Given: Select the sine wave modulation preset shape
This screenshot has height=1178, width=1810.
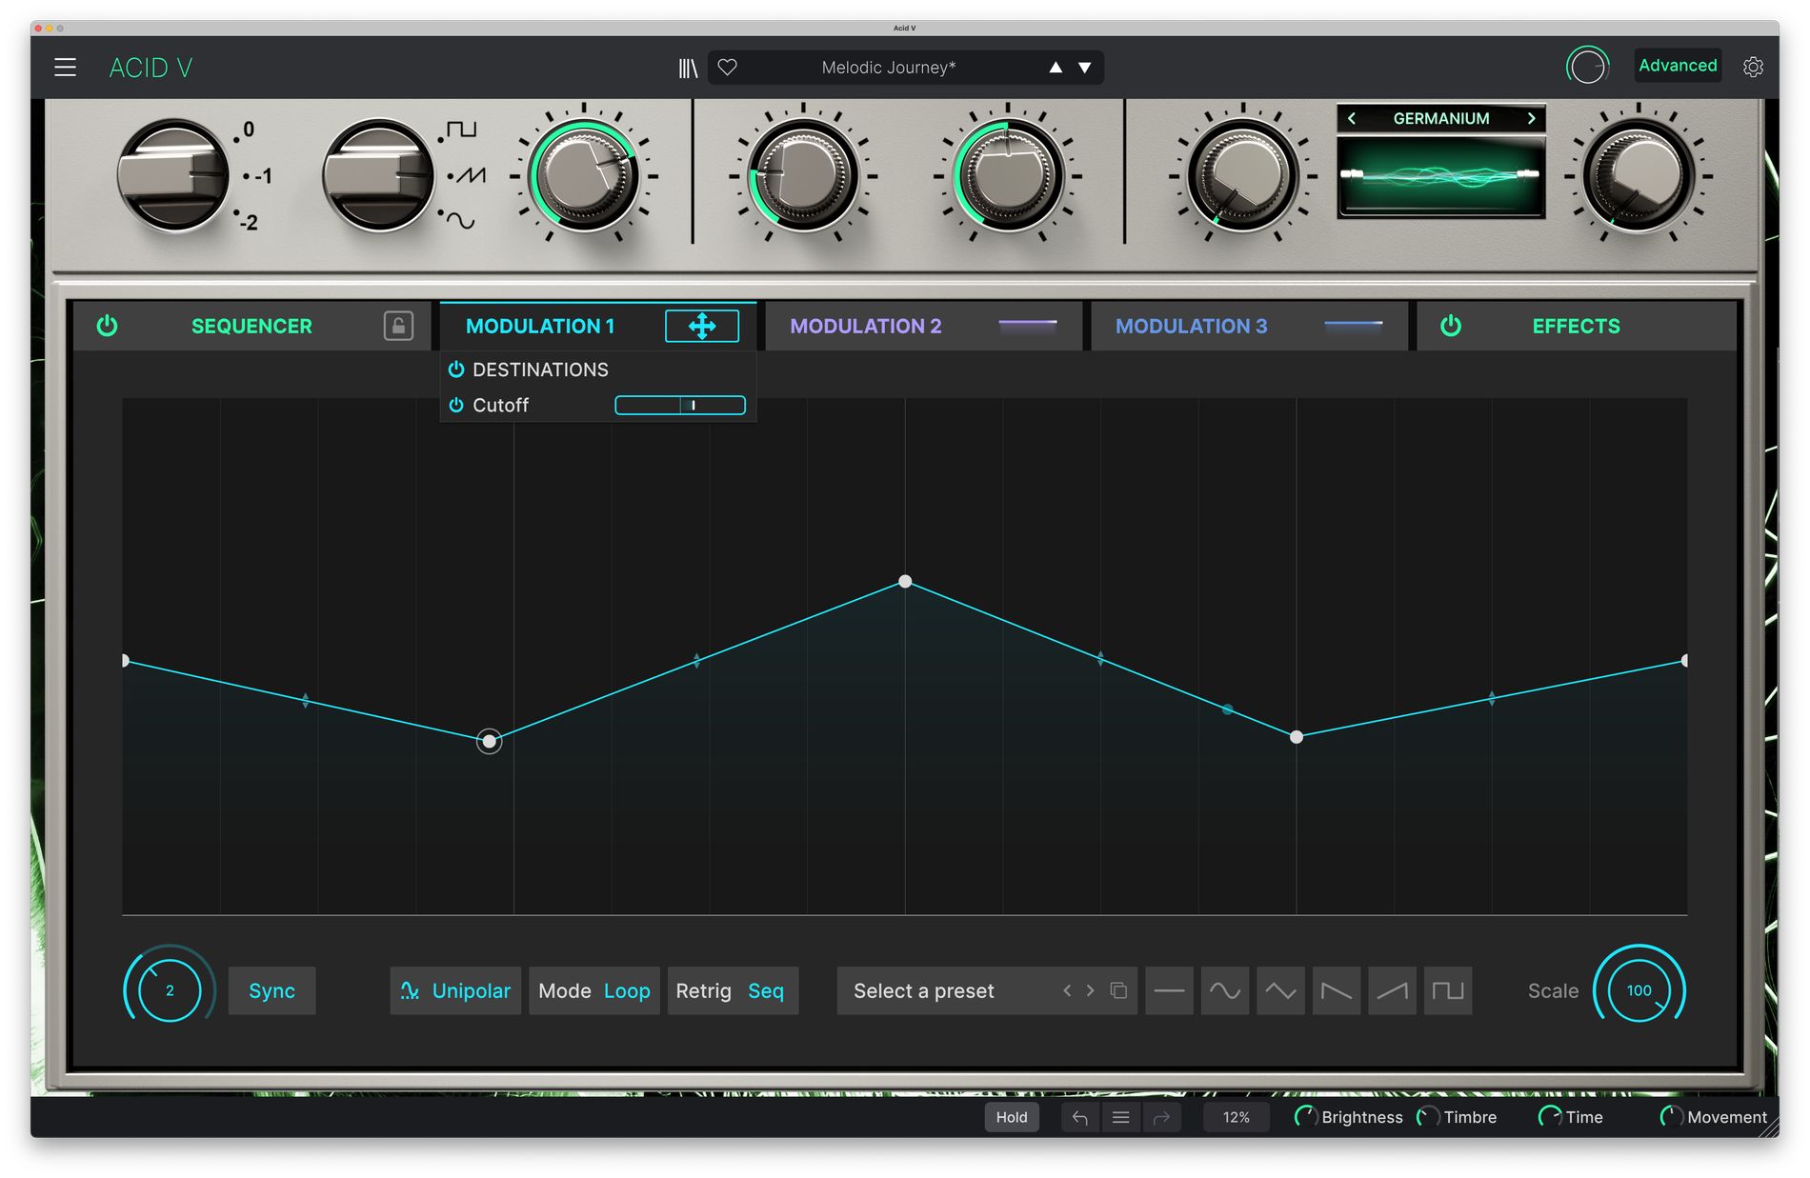Looking at the screenshot, I should coord(1224,990).
